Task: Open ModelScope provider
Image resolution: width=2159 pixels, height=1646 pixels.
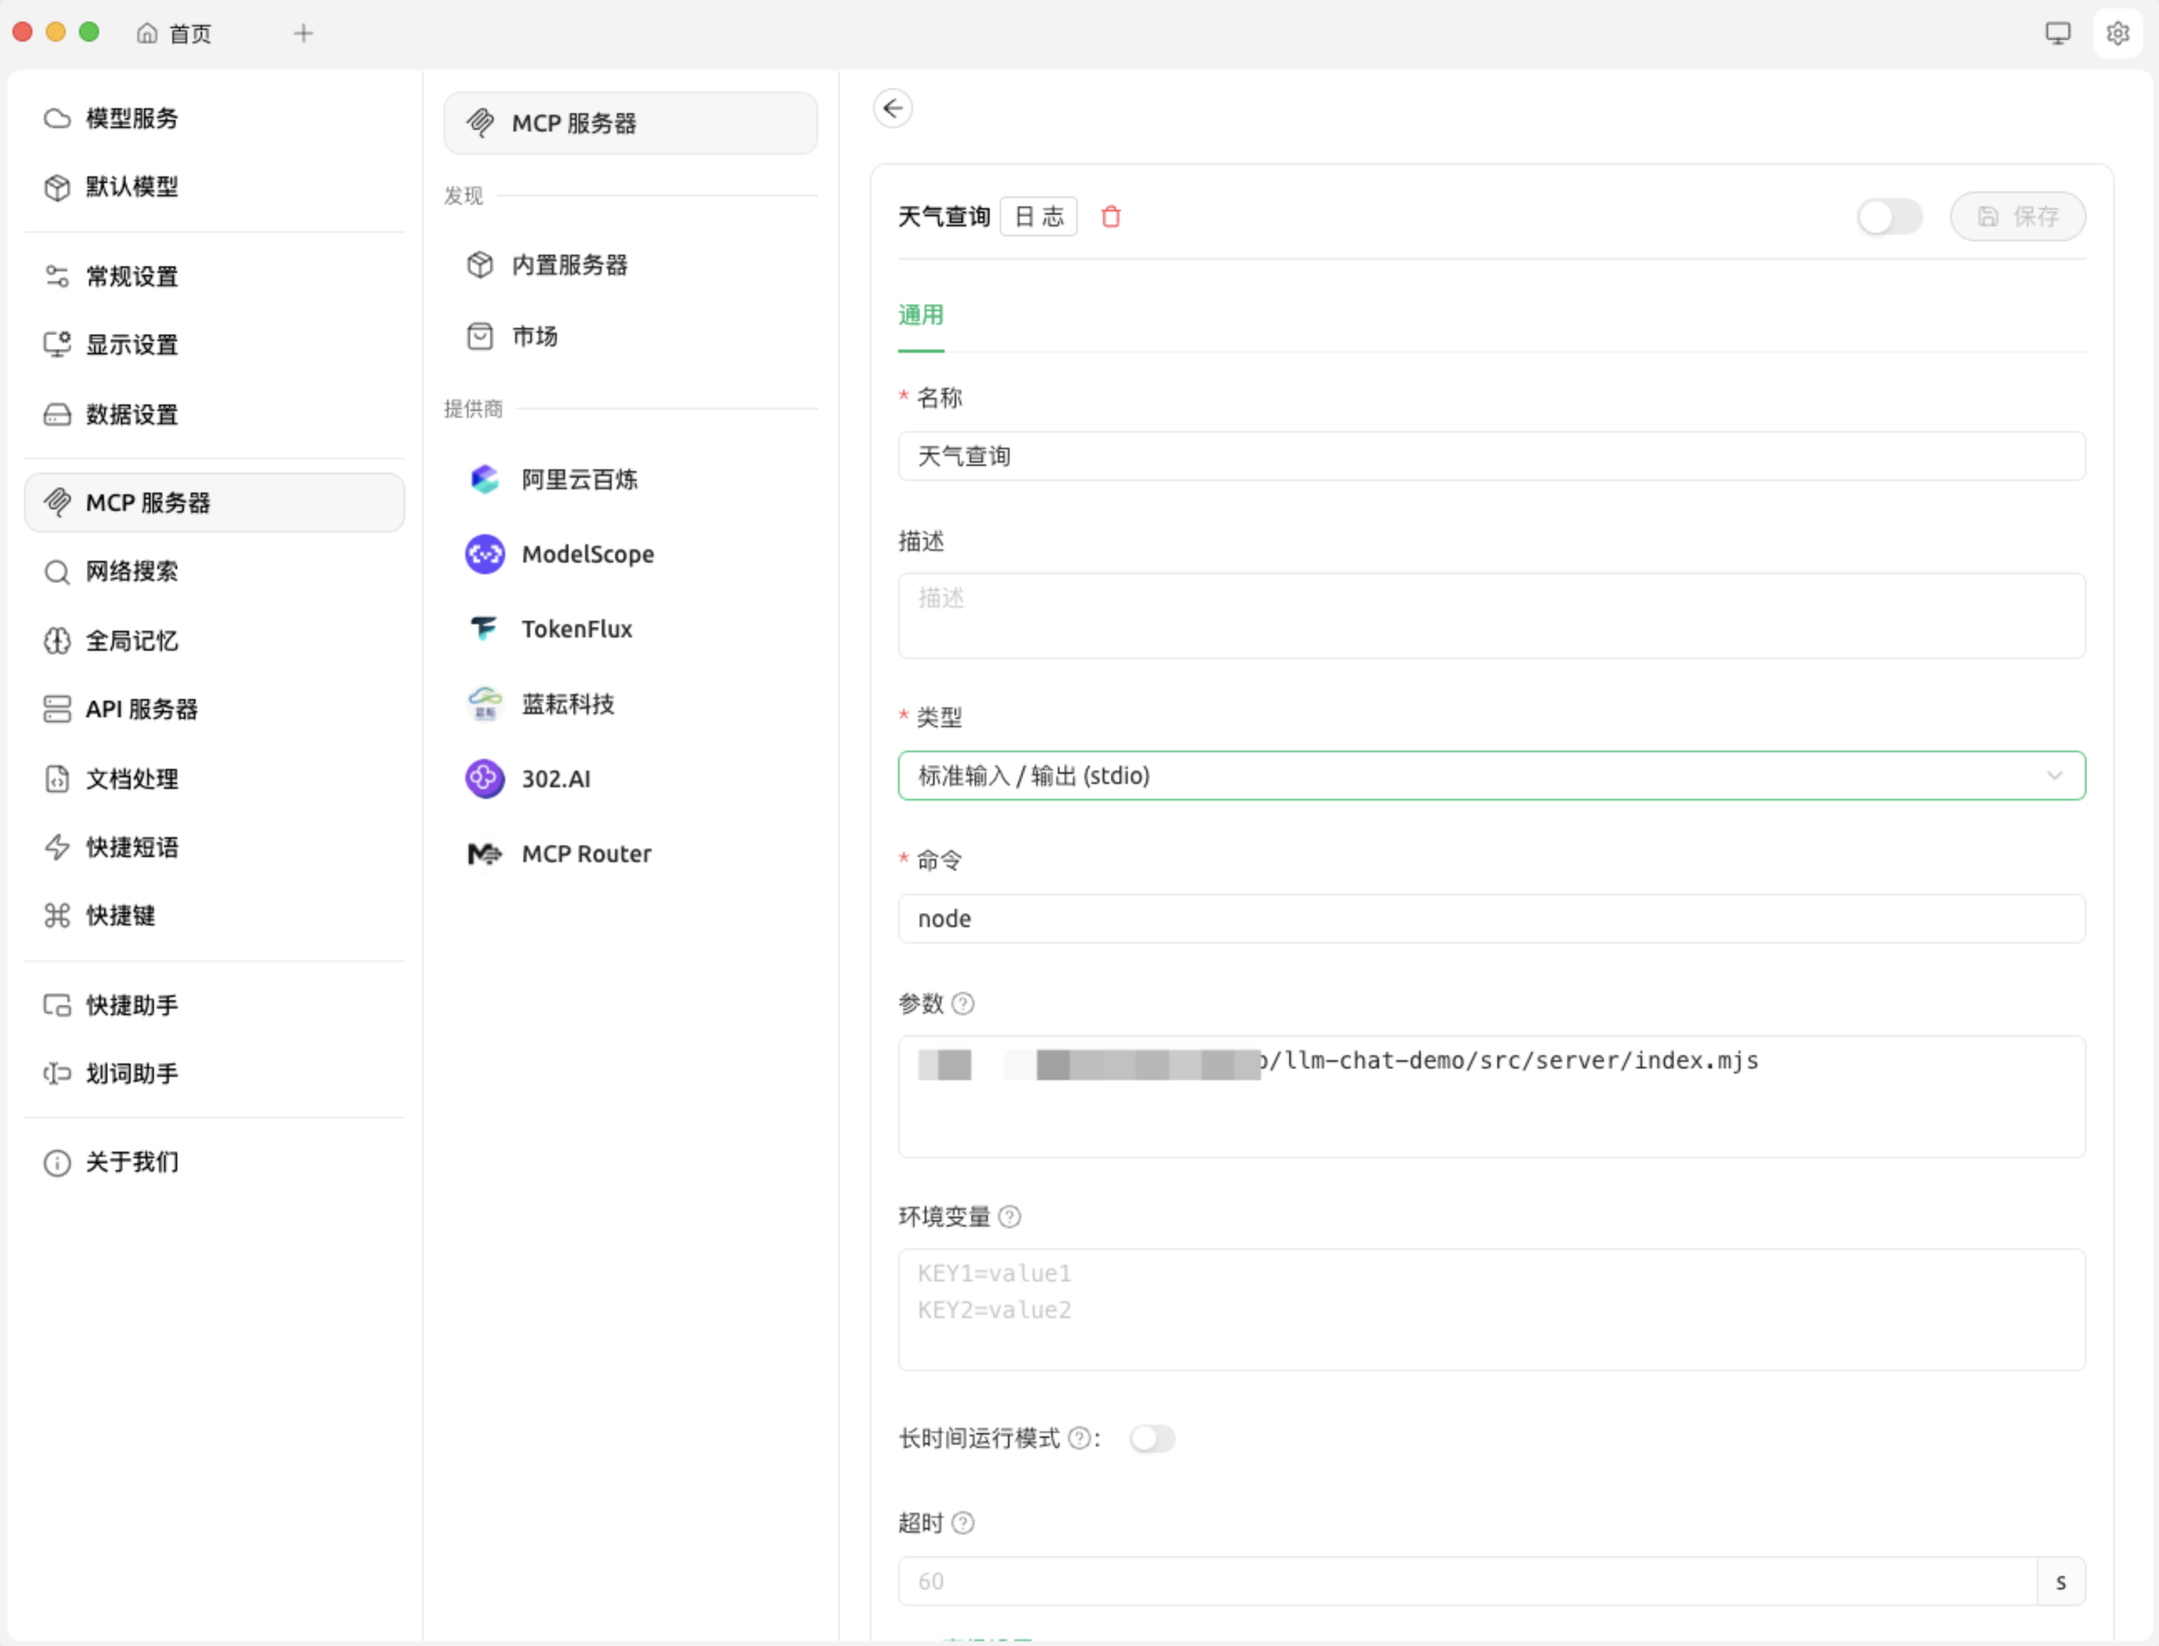Action: tap(586, 554)
